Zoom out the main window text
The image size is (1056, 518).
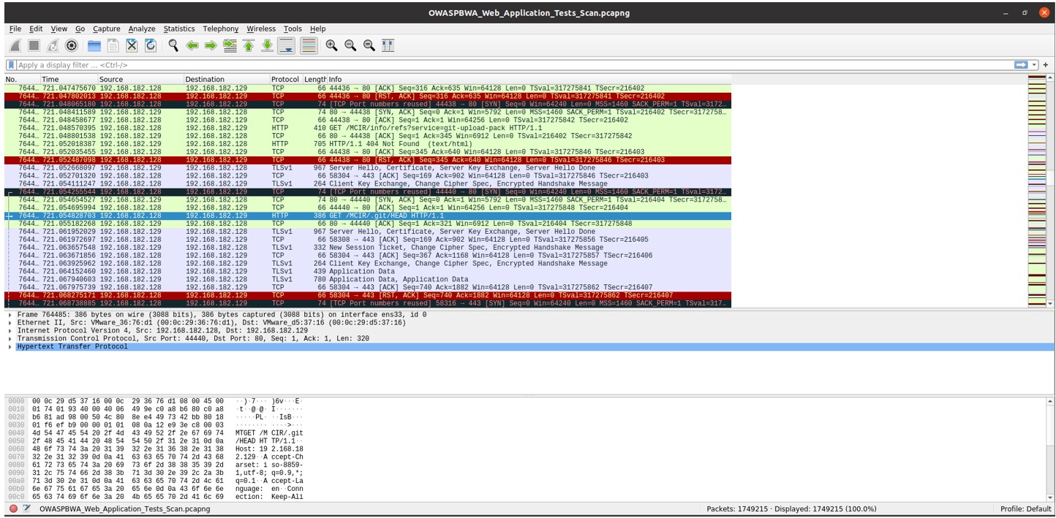click(x=350, y=45)
